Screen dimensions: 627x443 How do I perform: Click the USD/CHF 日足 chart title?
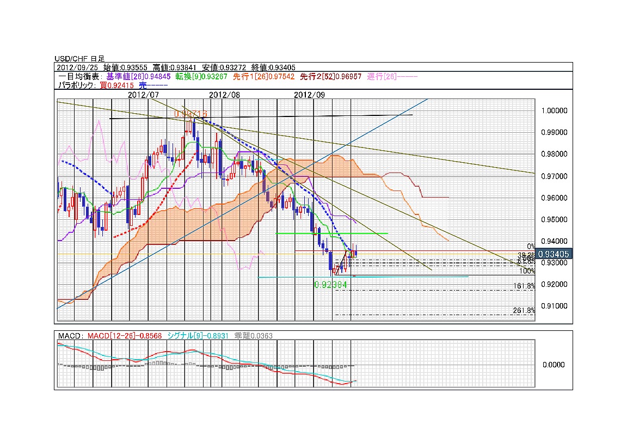click(x=79, y=58)
